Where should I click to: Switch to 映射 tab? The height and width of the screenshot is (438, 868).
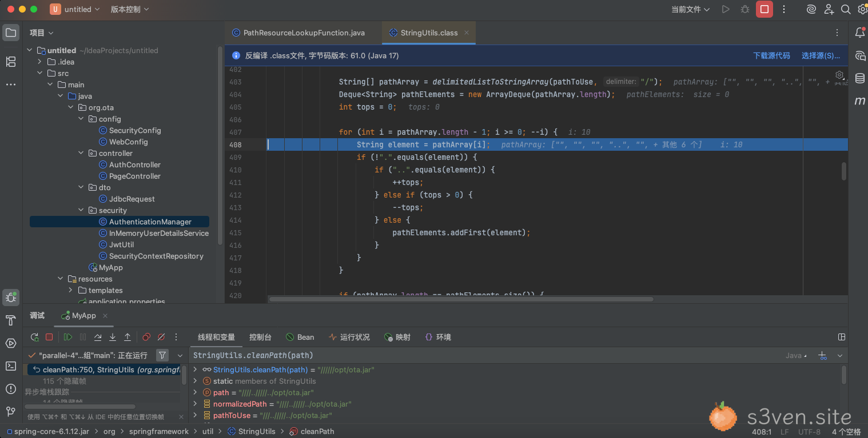pos(397,337)
